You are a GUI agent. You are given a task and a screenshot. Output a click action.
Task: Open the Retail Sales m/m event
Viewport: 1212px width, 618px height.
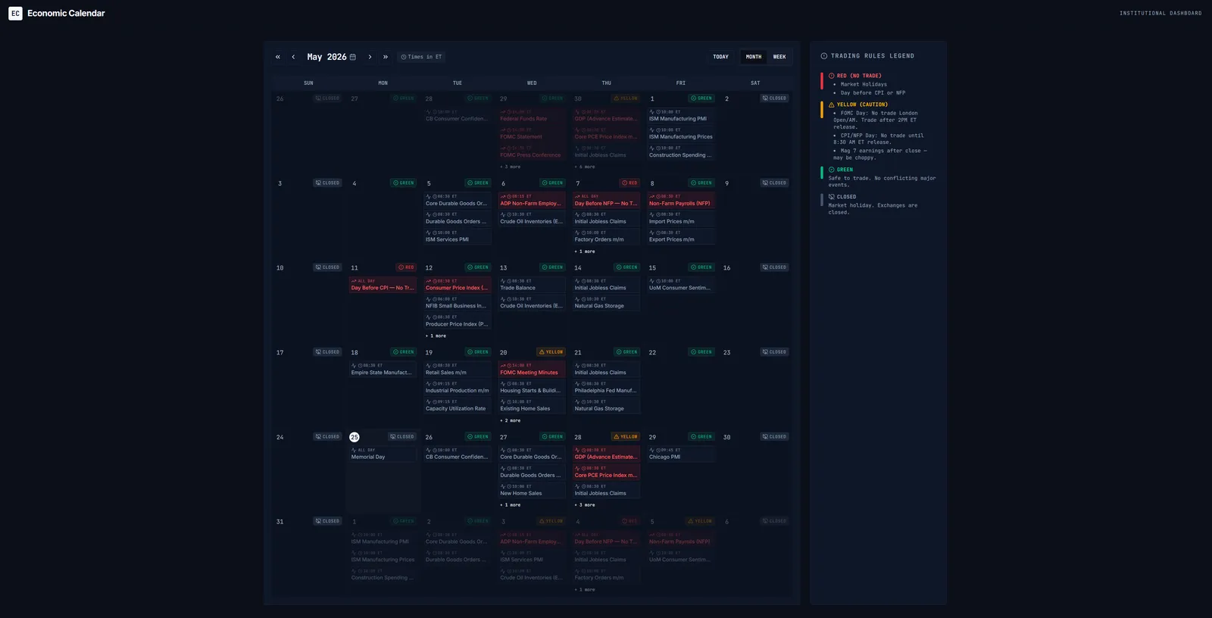coord(458,370)
